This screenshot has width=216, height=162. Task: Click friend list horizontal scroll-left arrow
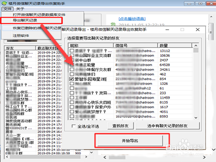pos(7,157)
